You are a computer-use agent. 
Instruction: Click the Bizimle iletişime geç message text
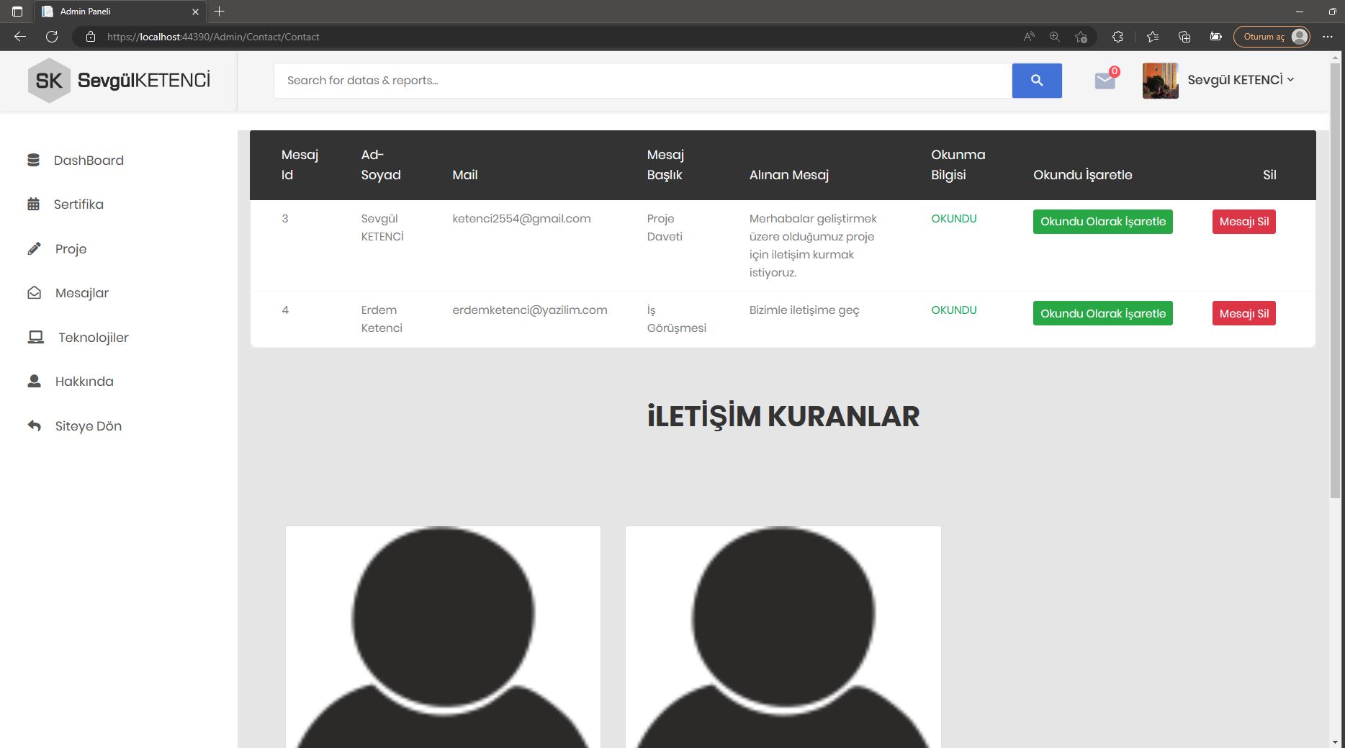pyautogui.click(x=804, y=310)
